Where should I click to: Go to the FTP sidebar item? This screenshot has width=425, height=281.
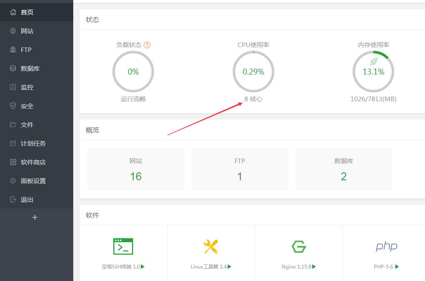coord(26,50)
